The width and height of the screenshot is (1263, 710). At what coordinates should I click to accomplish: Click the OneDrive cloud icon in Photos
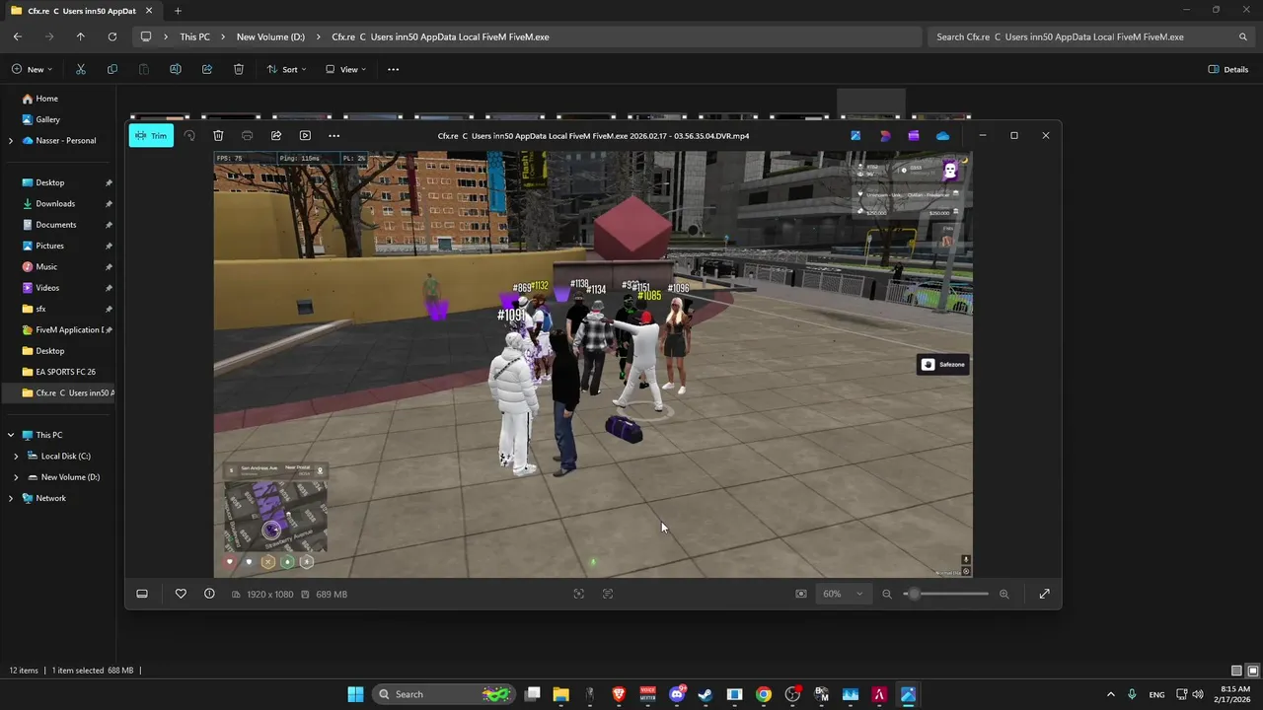coord(943,135)
